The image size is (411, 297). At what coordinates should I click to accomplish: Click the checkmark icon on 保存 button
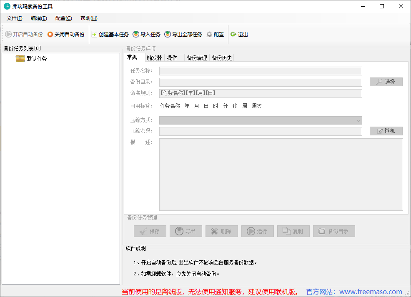pyautogui.click(x=143, y=231)
